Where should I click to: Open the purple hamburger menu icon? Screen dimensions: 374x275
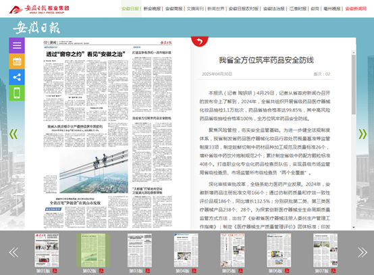click(x=17, y=45)
